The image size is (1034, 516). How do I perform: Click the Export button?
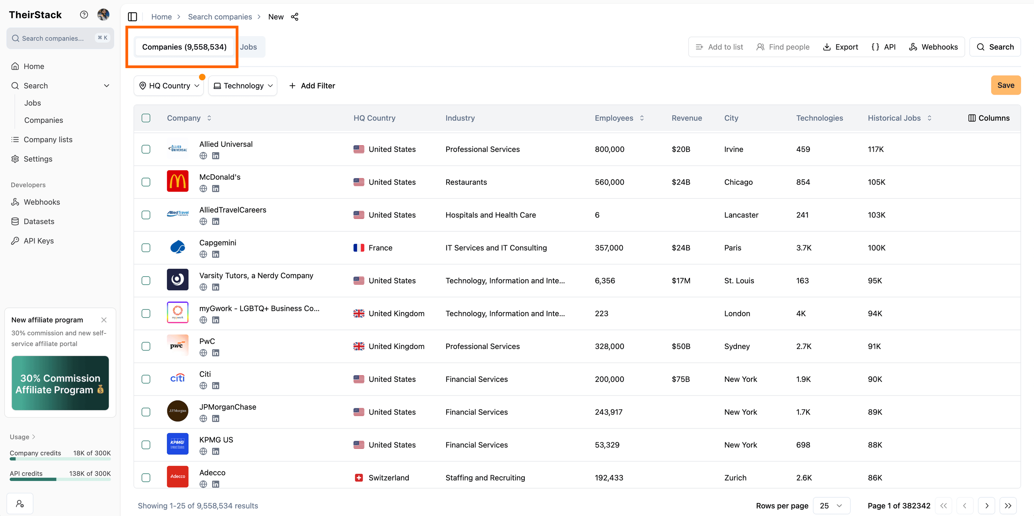840,47
